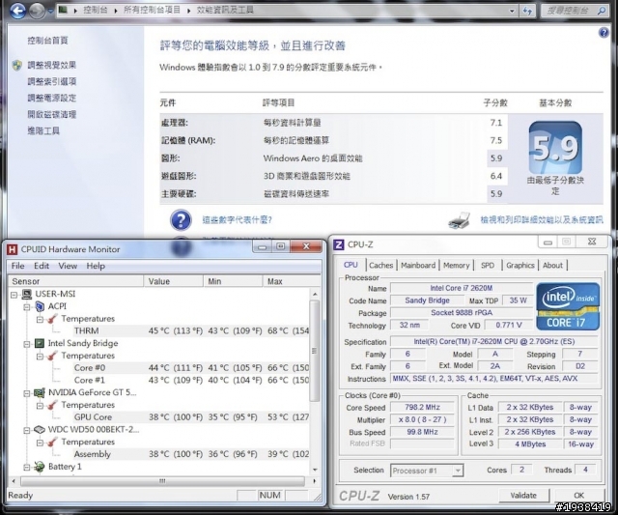The image size is (618, 515).
Task: Click the Max column header
Action: pyautogui.click(x=291, y=281)
